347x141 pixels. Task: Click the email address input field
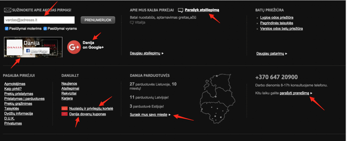40,20
